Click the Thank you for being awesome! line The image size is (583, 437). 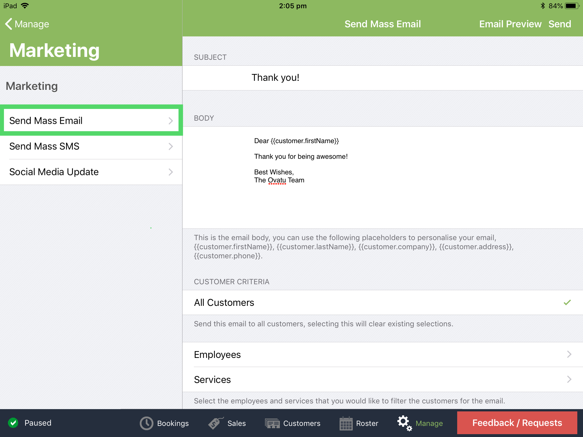click(301, 156)
